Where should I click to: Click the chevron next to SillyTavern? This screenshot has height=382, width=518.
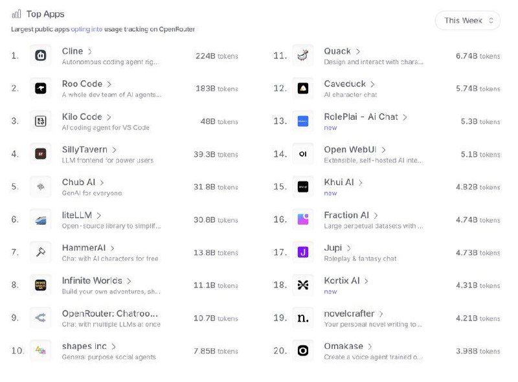[114, 150]
